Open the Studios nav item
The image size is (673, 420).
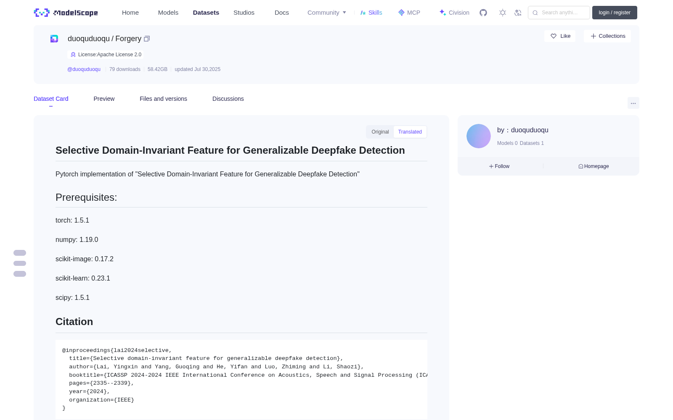tap(244, 13)
